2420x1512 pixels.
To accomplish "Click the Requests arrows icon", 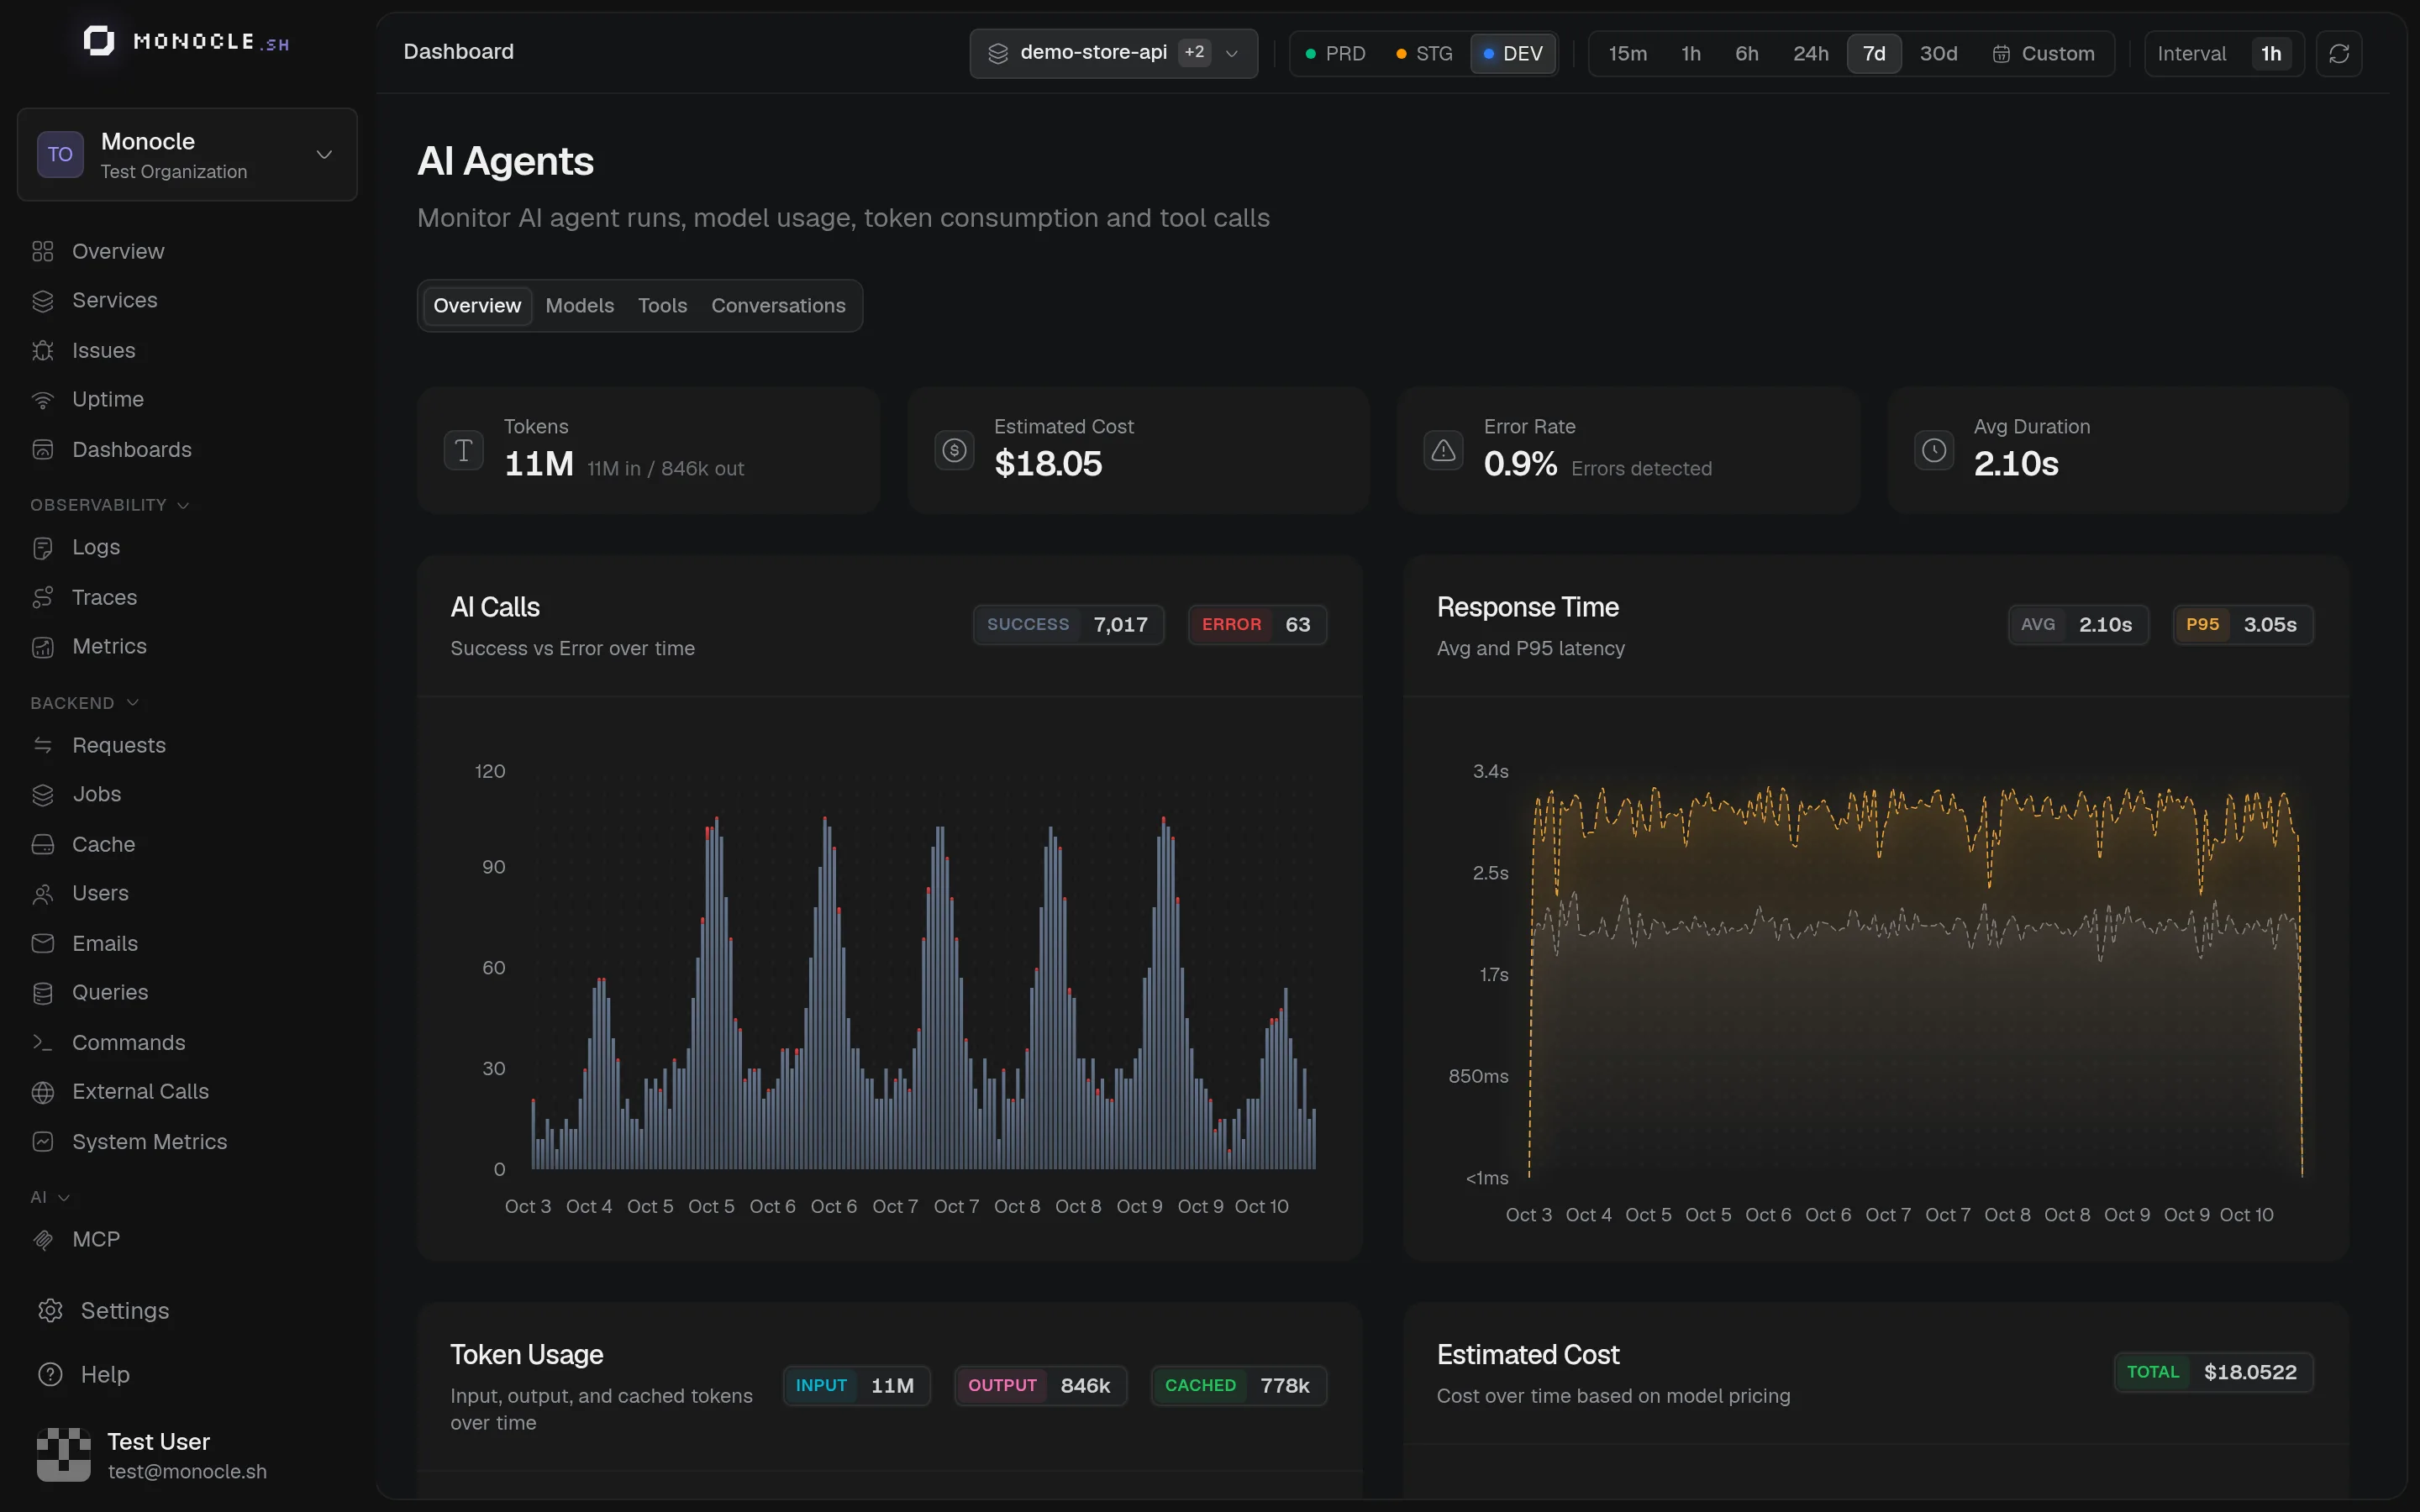I will coord(42,745).
